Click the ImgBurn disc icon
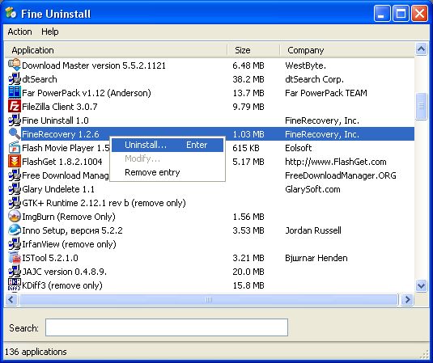This screenshot has width=433, height=363. (x=15, y=217)
